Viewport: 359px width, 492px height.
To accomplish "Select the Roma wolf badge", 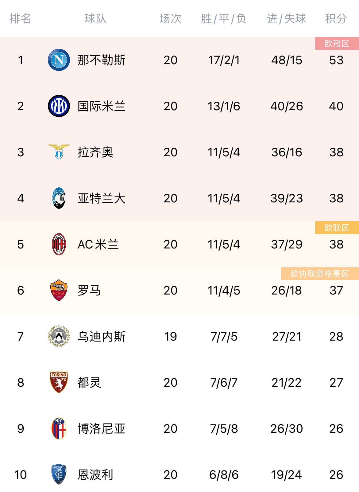I will coord(59,290).
